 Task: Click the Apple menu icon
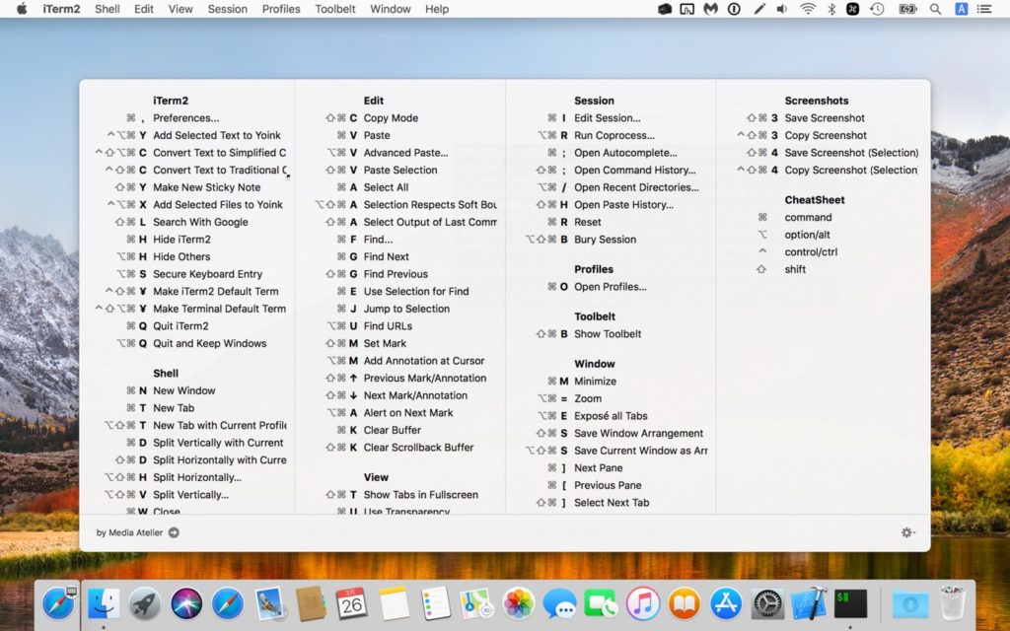[x=22, y=9]
